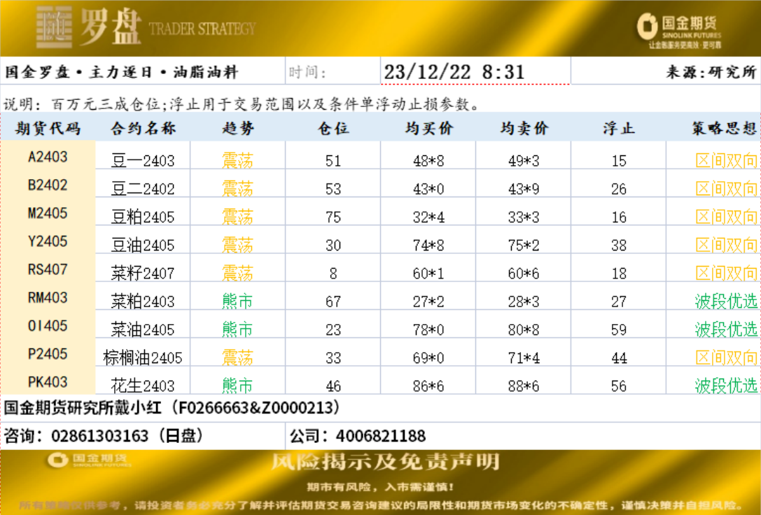Screen dimensions: 761x515
Task: Click the title 国金罗盘·主力逐日·油脂油料
Action: (121, 72)
